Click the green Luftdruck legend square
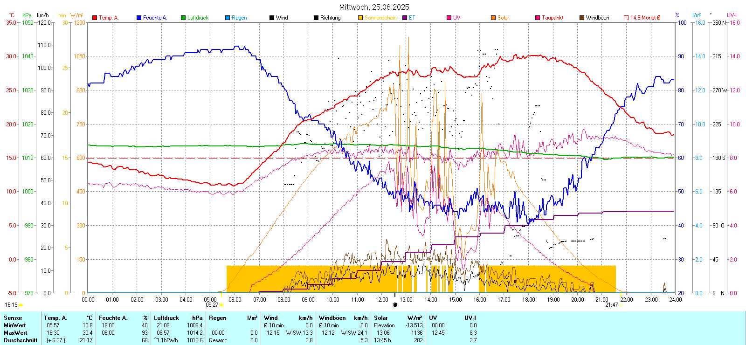Image resolution: width=746 pixels, height=345 pixels. [x=183, y=18]
